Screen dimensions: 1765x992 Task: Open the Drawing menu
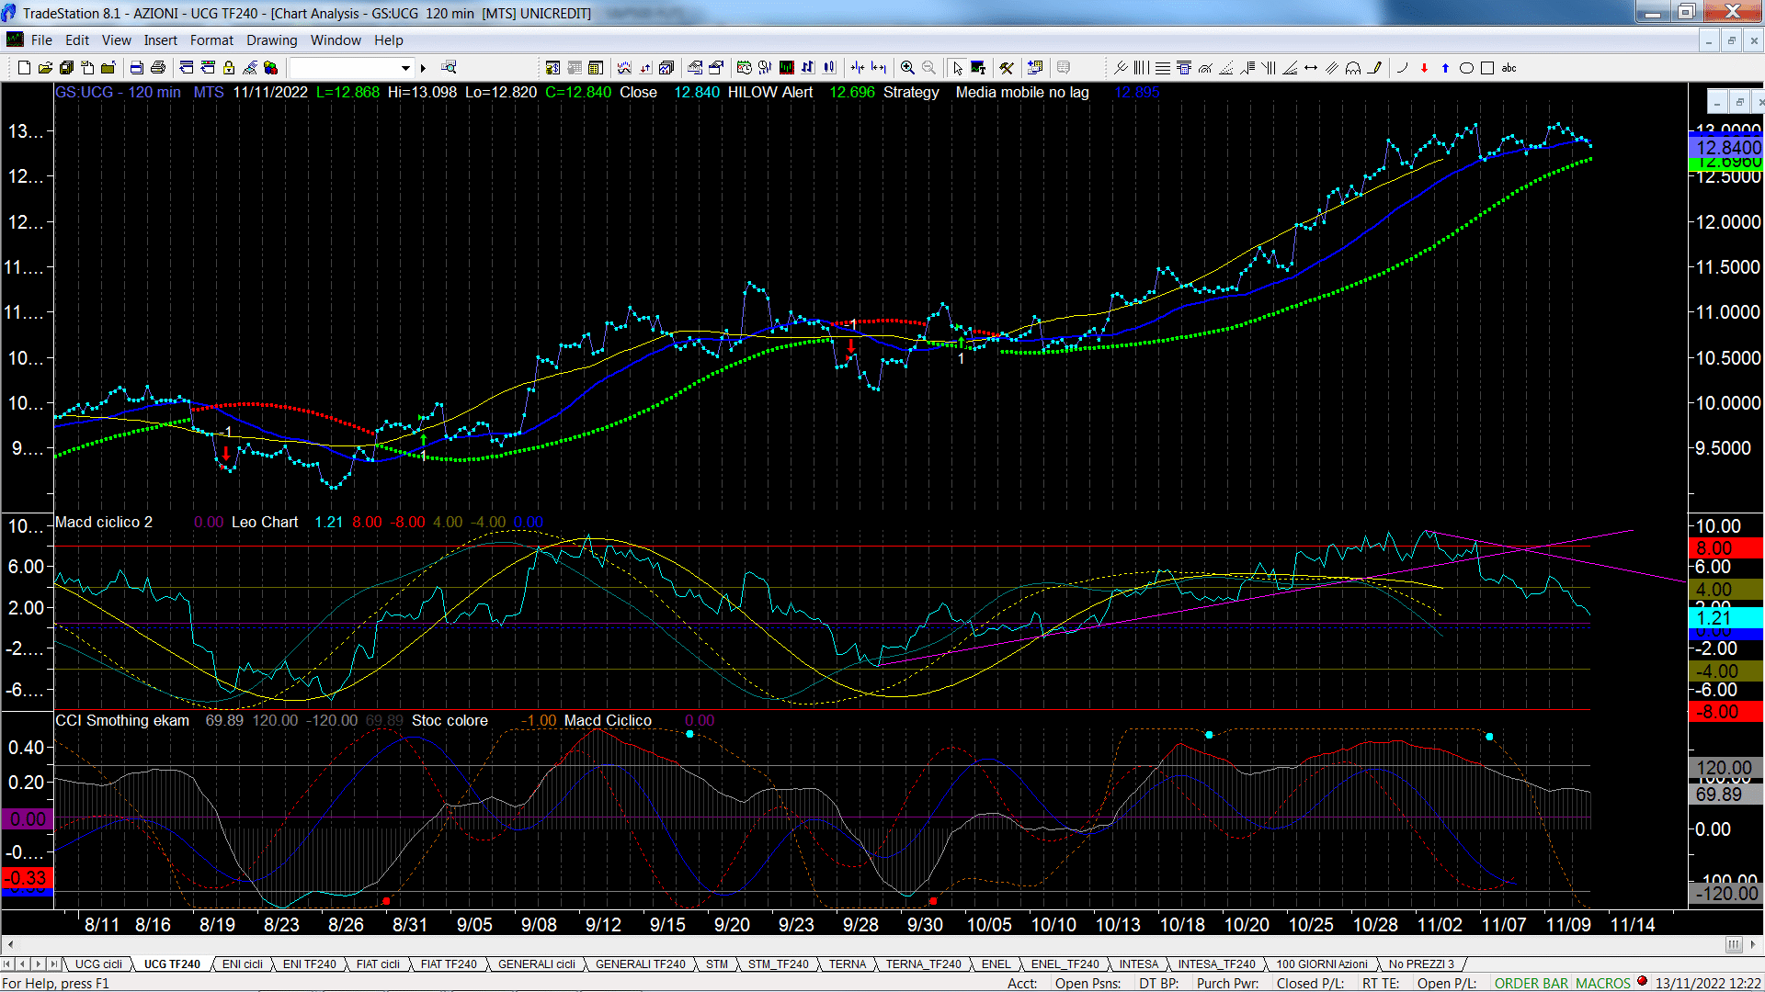click(272, 40)
